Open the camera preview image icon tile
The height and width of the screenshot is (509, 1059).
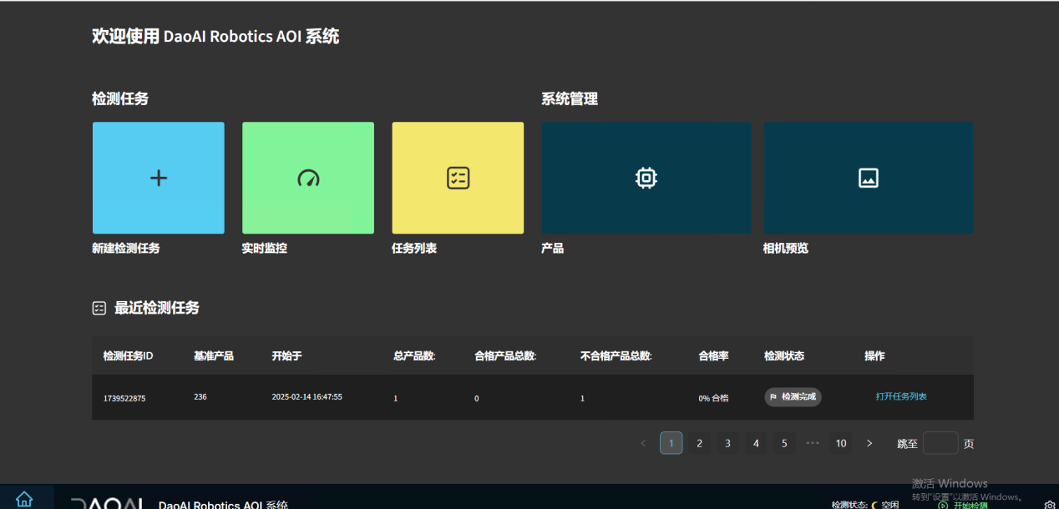[869, 178]
